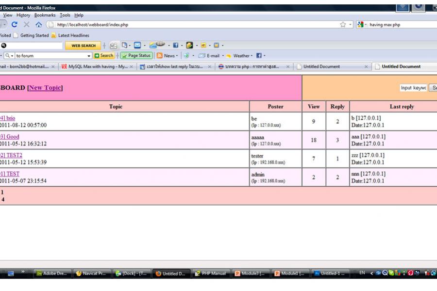Viewport: 437px width, 291px height.
Task: Click the Firefox reload page icon
Action: 15,25
